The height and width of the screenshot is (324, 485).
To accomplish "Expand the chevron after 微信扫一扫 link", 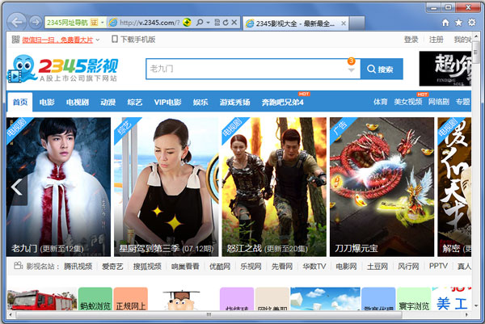I will [98, 40].
